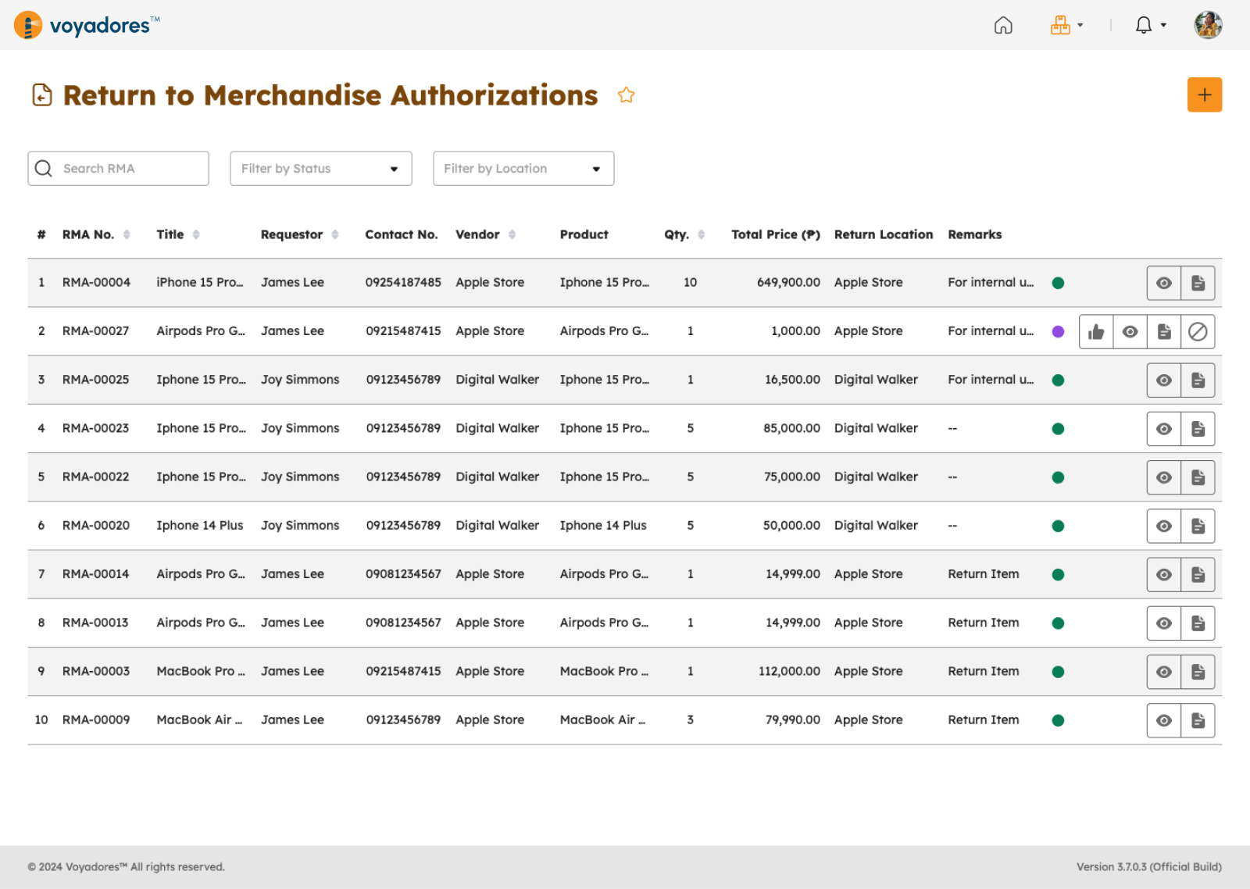This screenshot has width=1250, height=889.
Task: Open document of RMA-00020
Action: pos(1198,526)
